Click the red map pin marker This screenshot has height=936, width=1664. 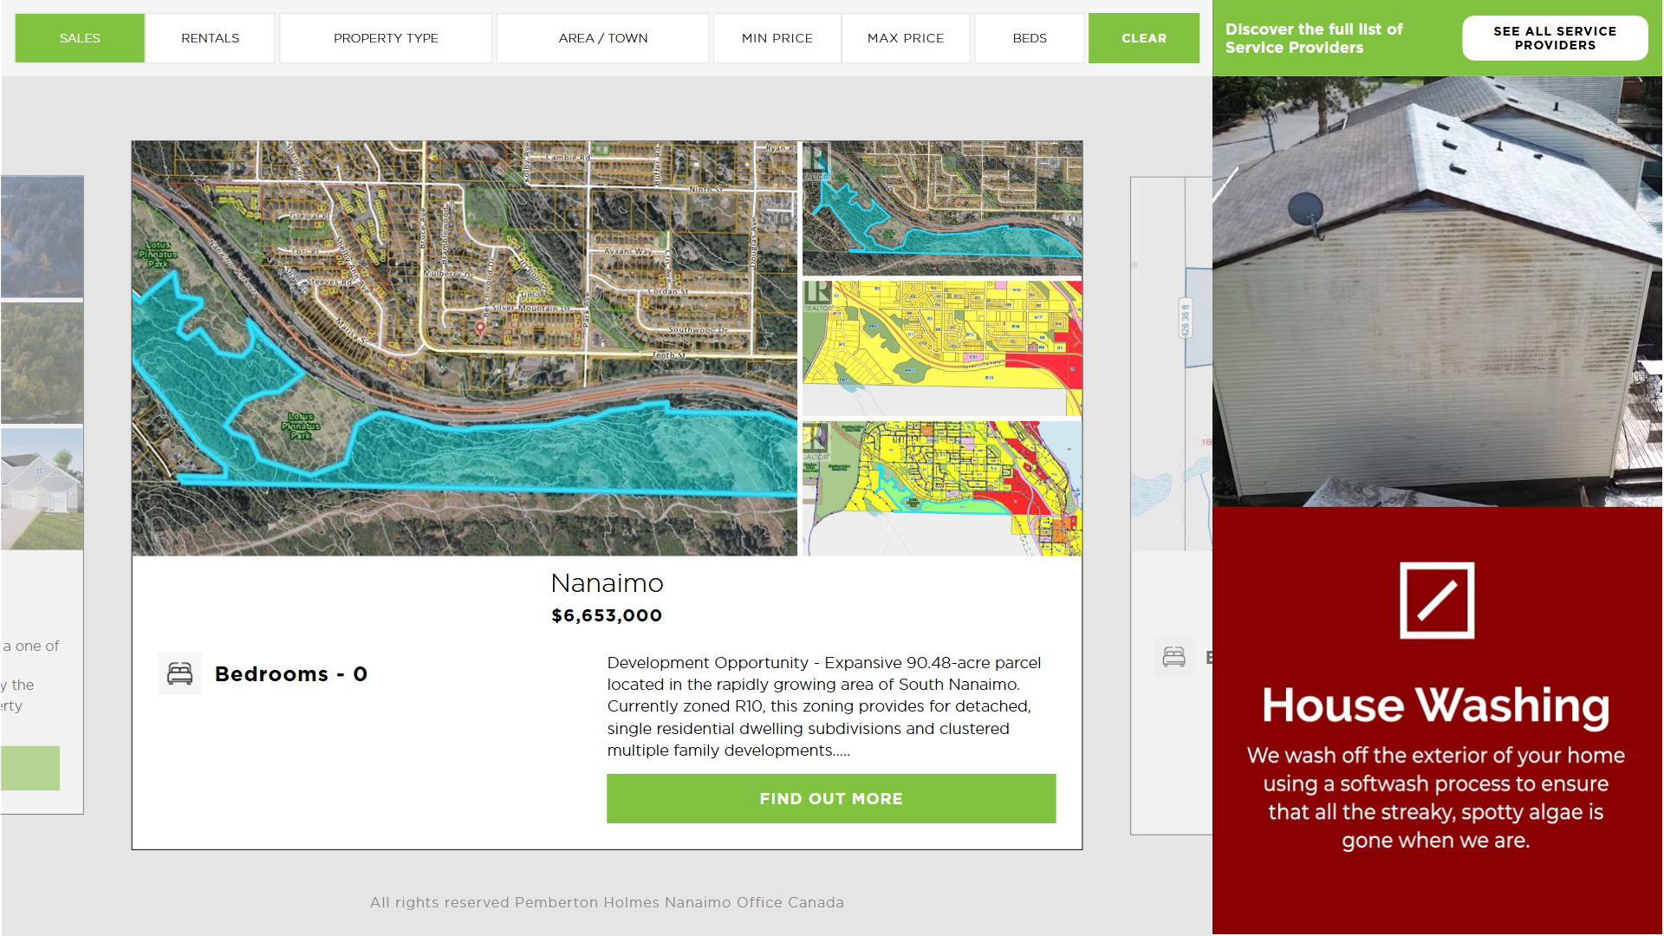[480, 328]
